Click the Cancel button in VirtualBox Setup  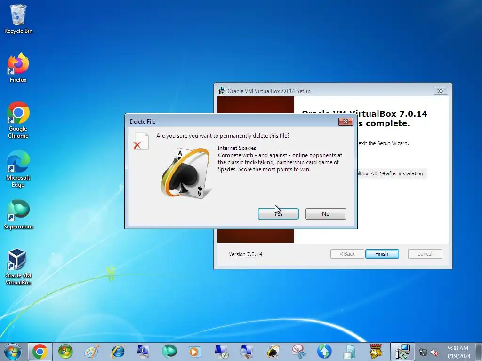425,254
